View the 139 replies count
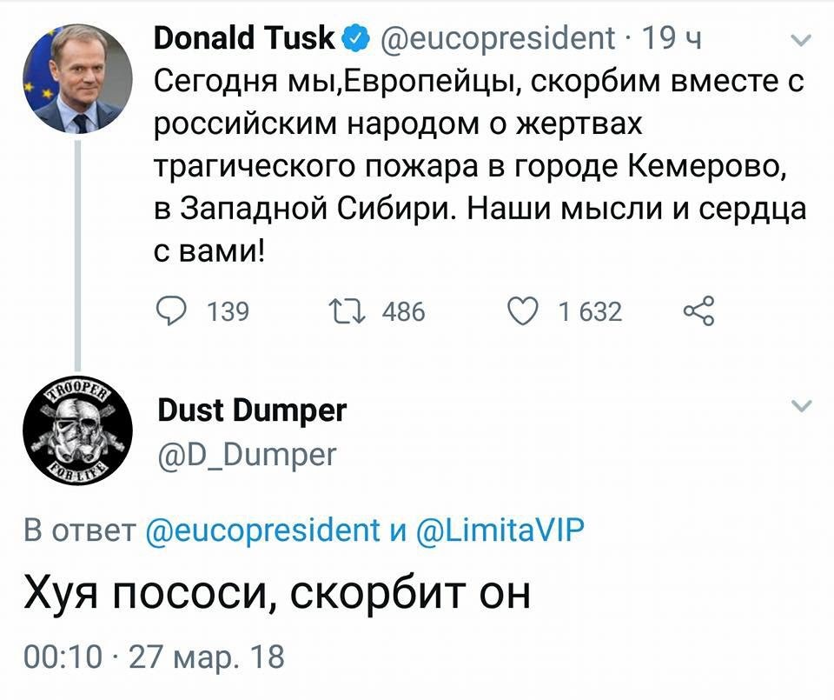 point(228,311)
